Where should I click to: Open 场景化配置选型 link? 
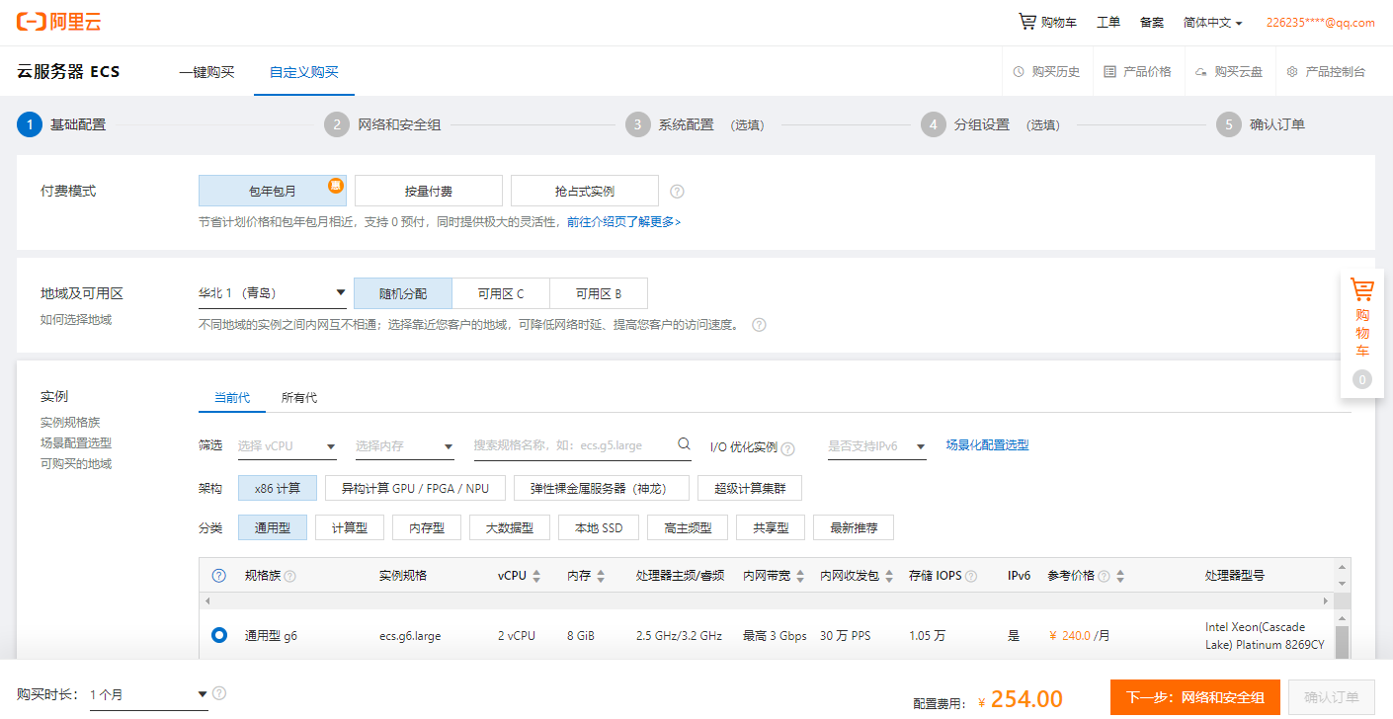click(987, 445)
